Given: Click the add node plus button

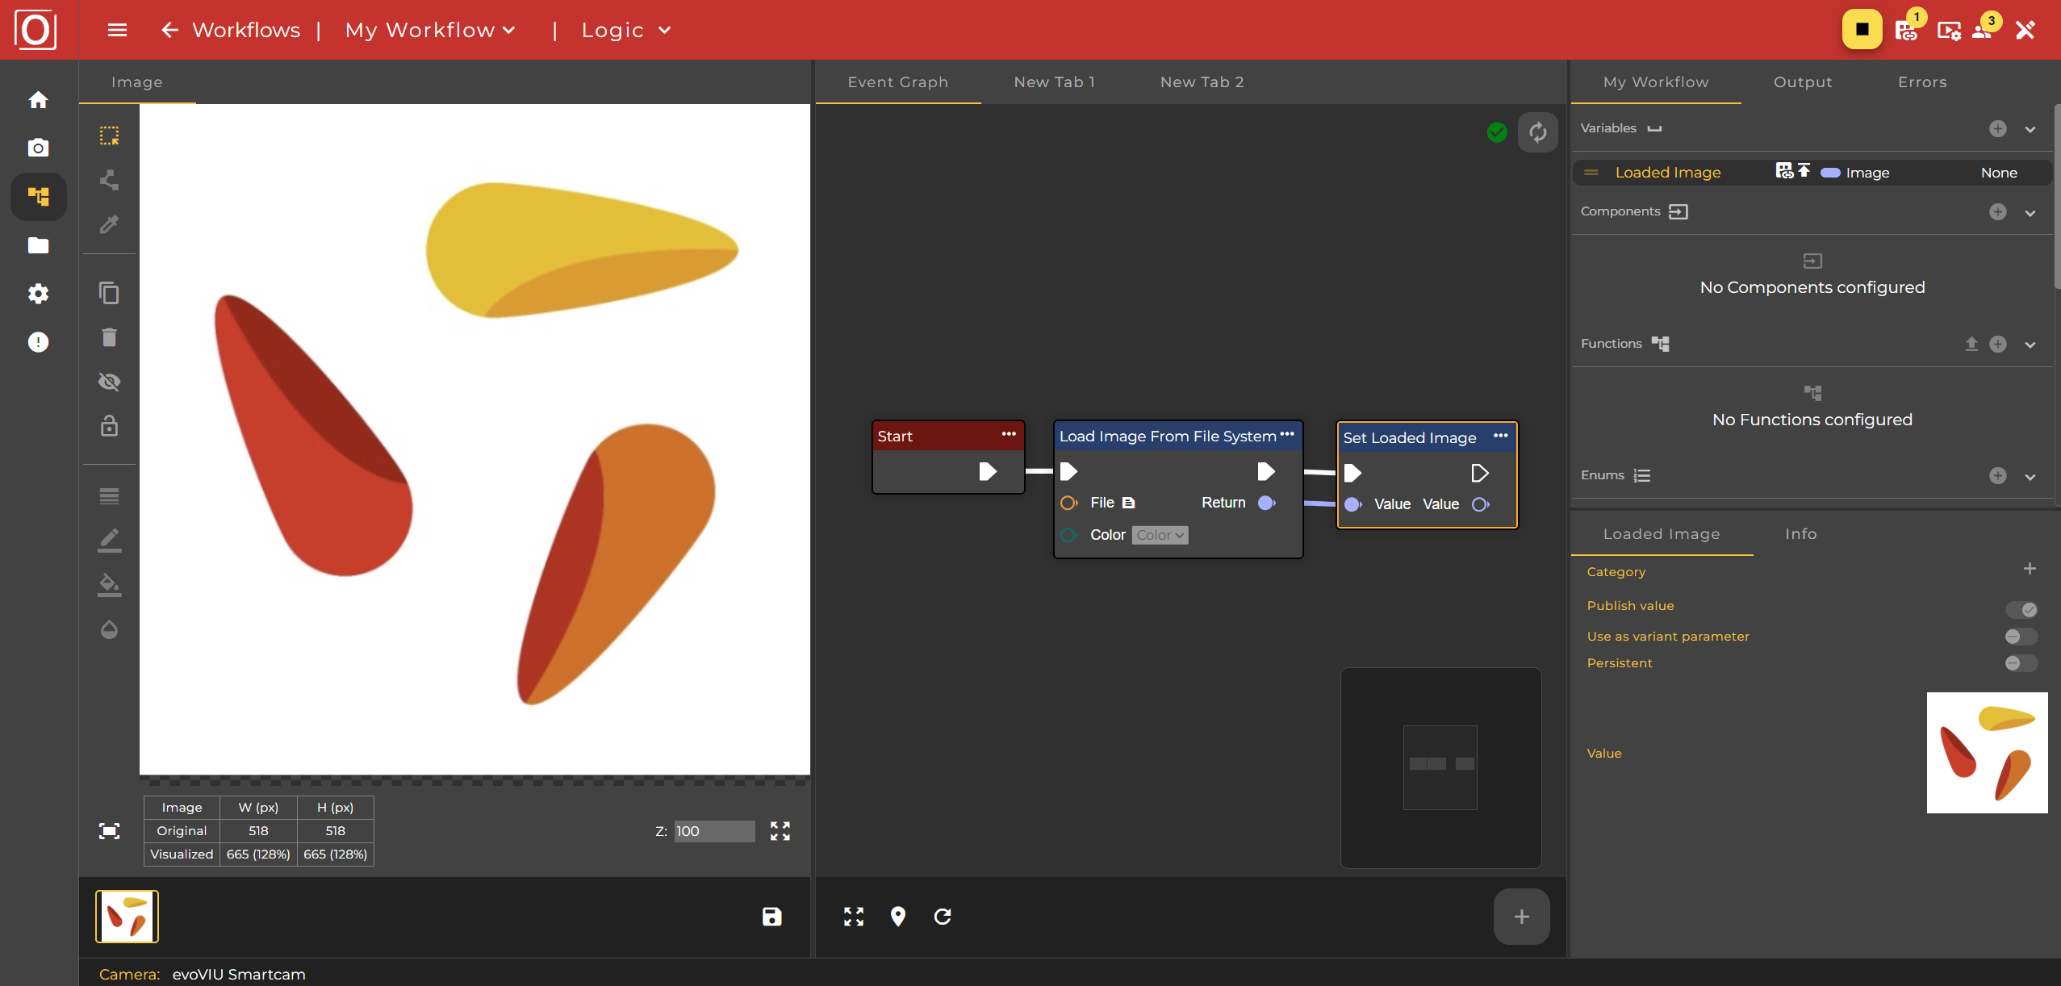Looking at the screenshot, I should 1521,917.
